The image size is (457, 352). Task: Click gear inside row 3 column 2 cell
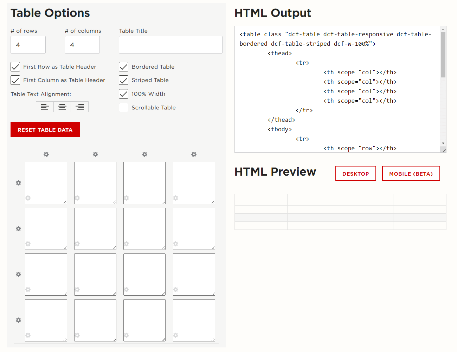coord(77,290)
